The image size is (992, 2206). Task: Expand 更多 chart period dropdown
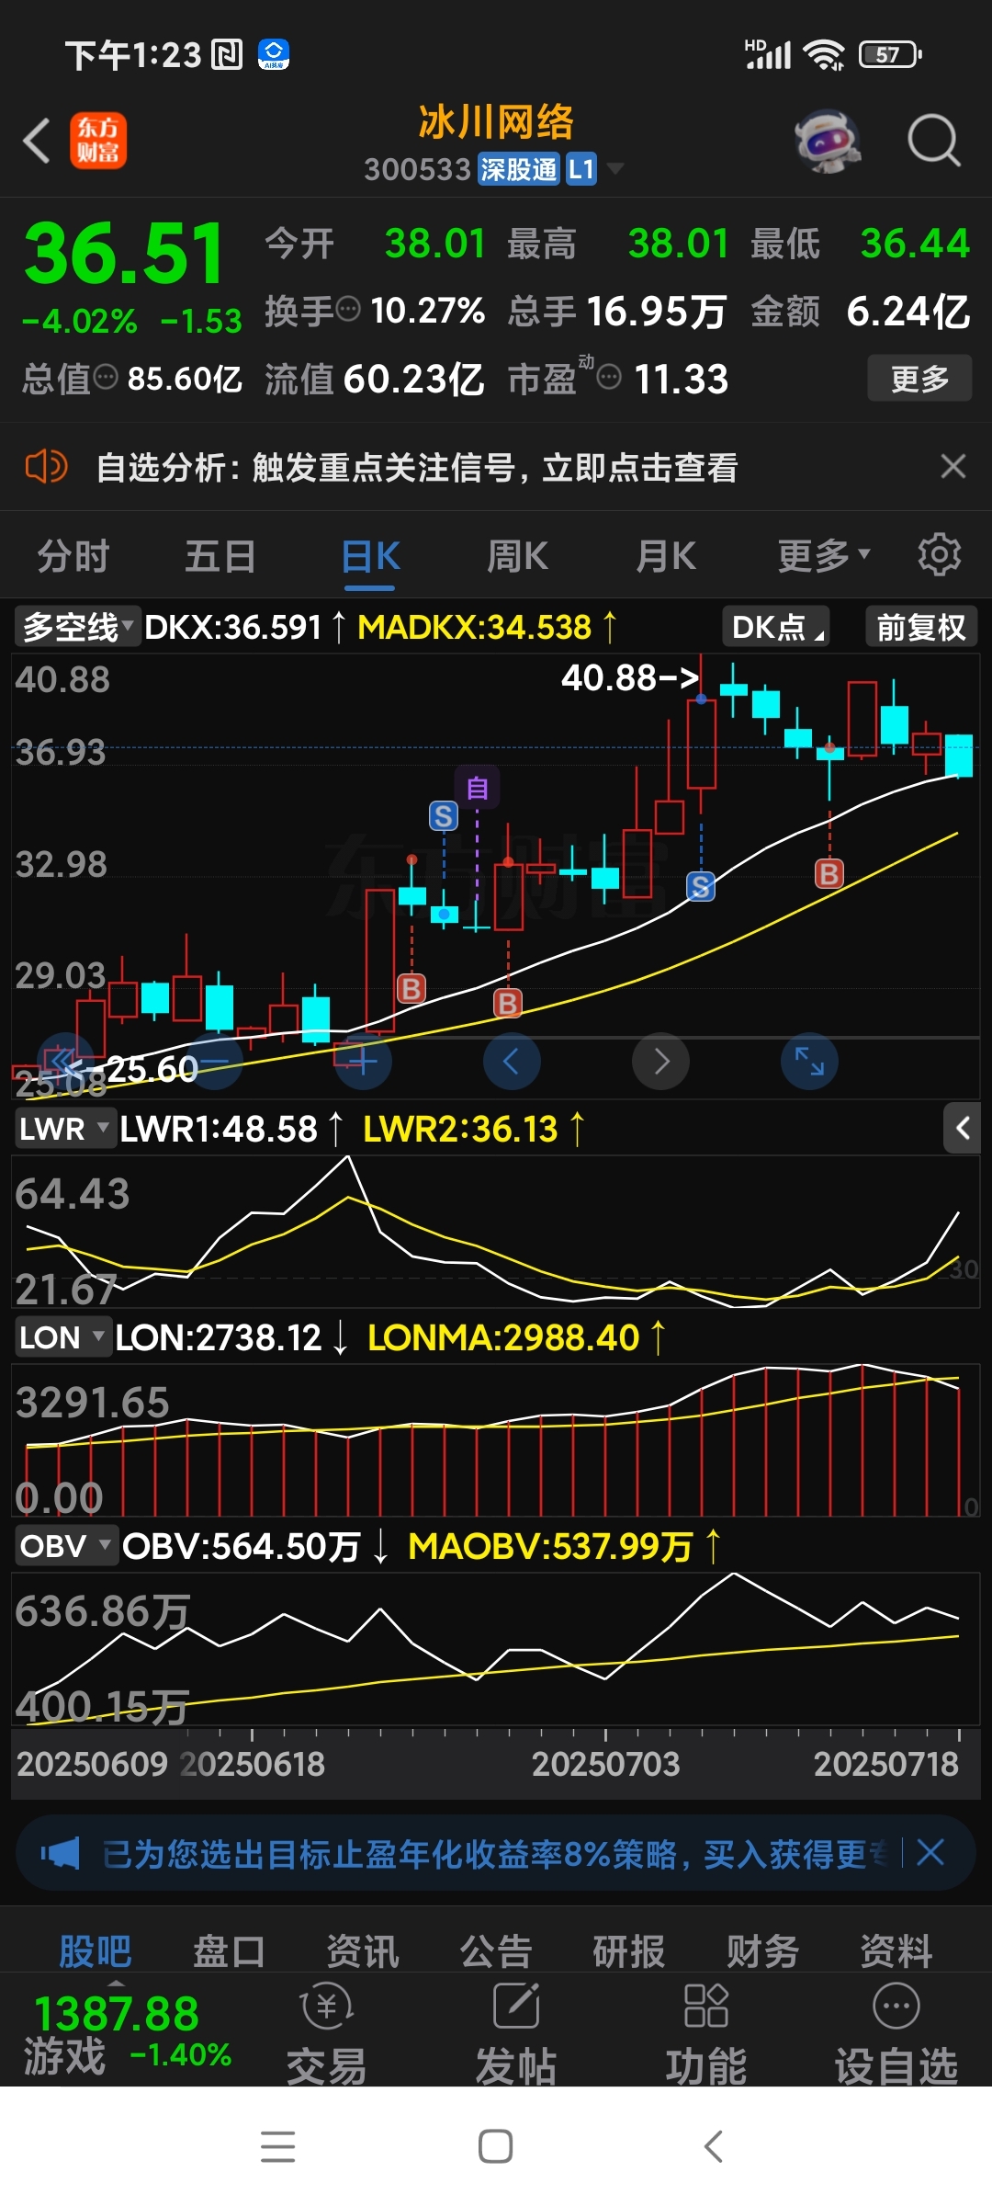point(823,556)
